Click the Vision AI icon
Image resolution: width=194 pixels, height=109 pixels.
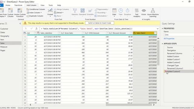[x=144, y=12]
